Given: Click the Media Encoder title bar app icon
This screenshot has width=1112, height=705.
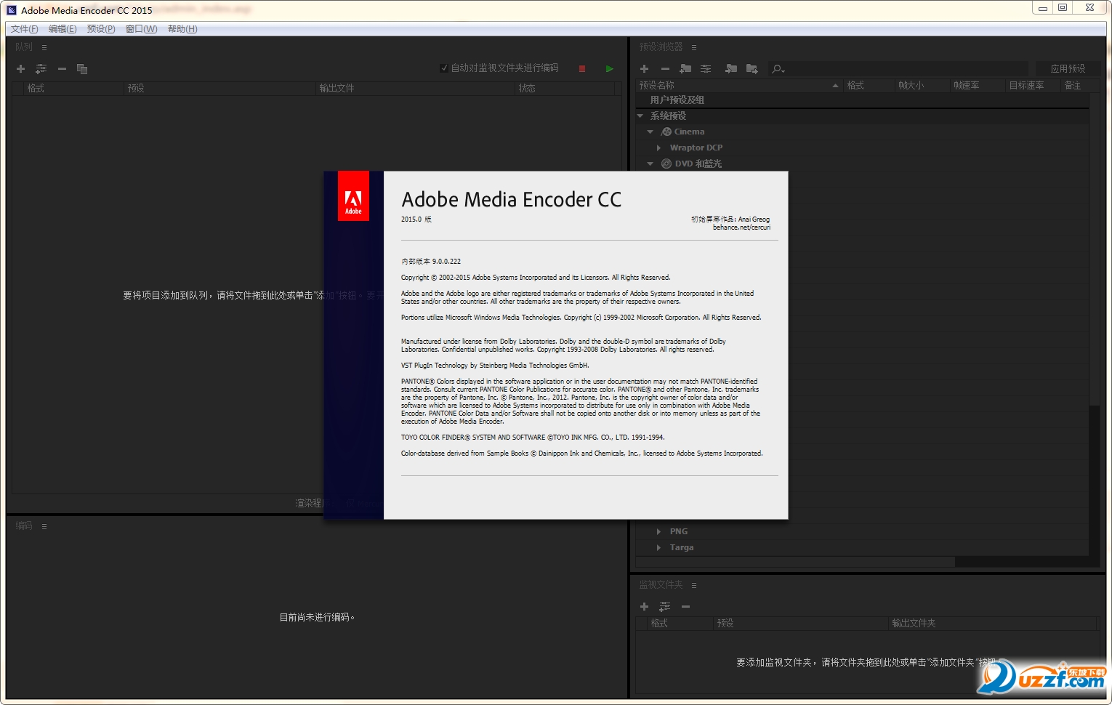Looking at the screenshot, I should [12, 10].
